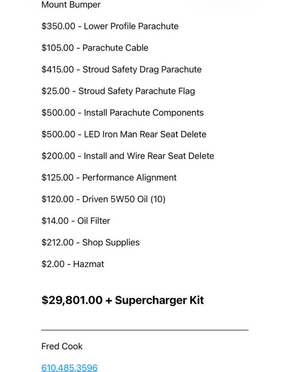Click the Mount Bumper text

click(x=71, y=5)
